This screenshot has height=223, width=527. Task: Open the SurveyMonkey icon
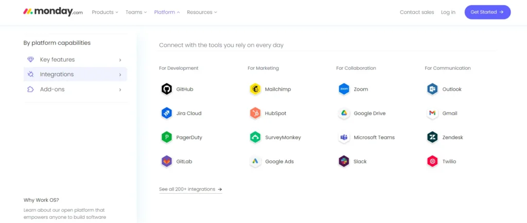point(255,138)
